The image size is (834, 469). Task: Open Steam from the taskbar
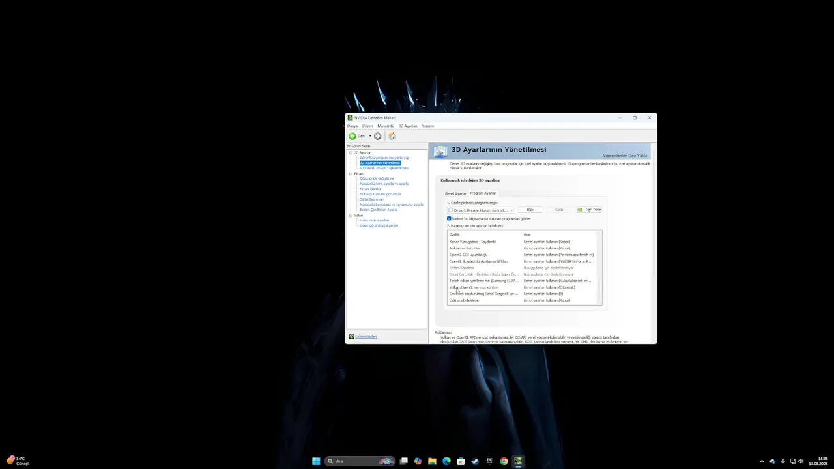pyautogui.click(x=475, y=461)
